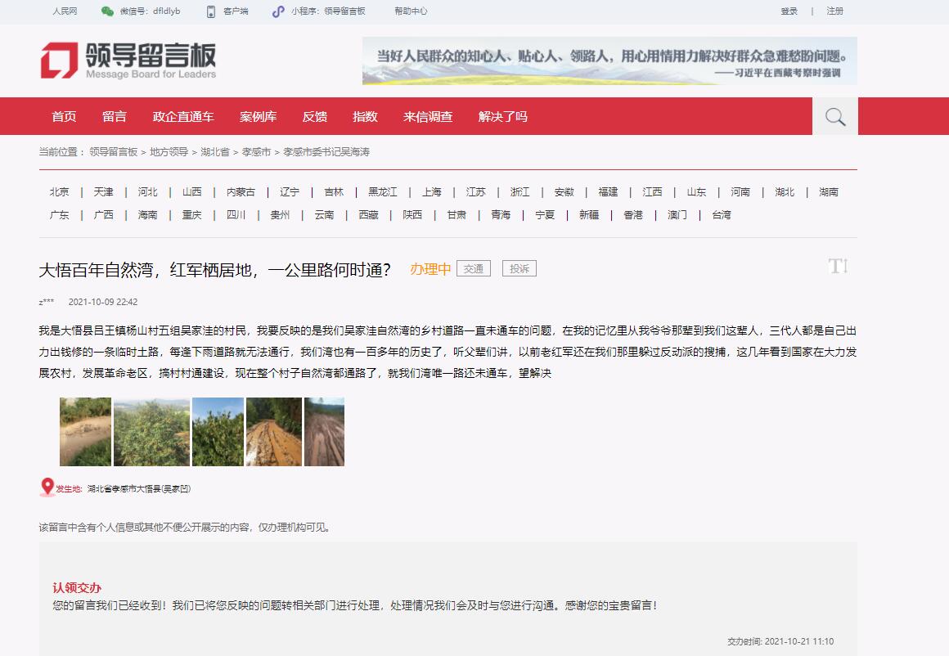
Task: Open the 政企直通车 menu item
Action: click(183, 117)
